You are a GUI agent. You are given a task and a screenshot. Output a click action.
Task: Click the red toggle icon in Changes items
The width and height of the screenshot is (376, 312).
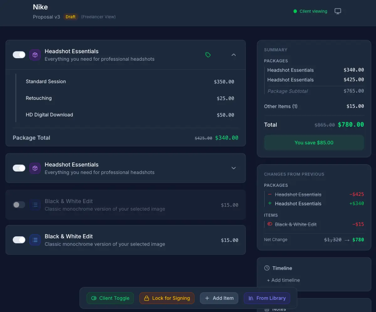[x=269, y=224]
